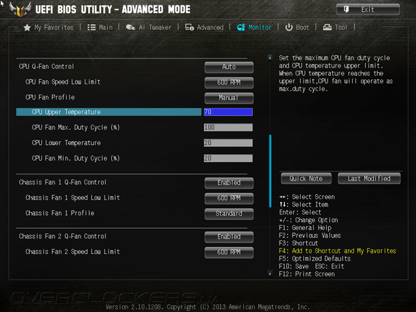This screenshot has height=312, width=416.
Task: Open CPU Fan Profile Manual dropdown
Action: (229, 98)
